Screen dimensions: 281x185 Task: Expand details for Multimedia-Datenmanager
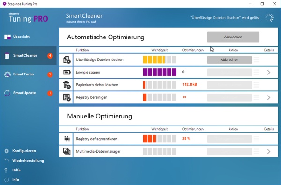pyautogui.click(x=269, y=151)
